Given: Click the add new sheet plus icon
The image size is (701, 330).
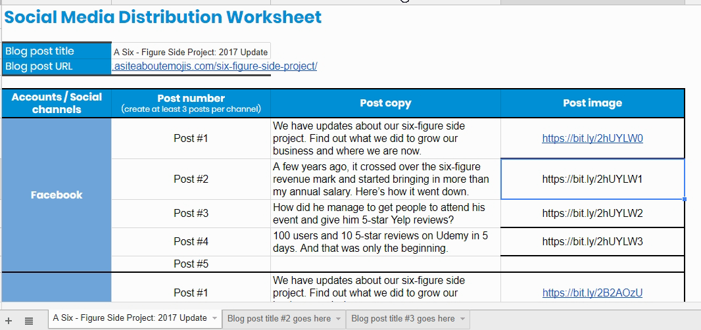Looking at the screenshot, I should pyautogui.click(x=9, y=320).
